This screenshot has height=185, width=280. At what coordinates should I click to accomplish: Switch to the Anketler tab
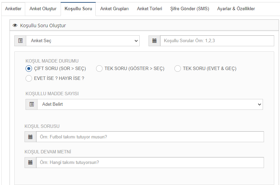(13, 9)
